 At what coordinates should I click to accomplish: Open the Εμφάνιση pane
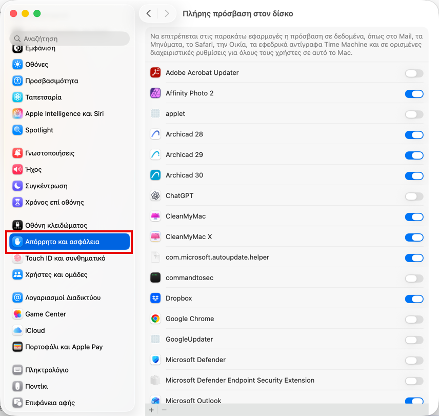(x=69, y=49)
